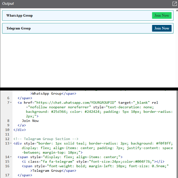Click the #25d366 color value in code

click(x=58, y=112)
